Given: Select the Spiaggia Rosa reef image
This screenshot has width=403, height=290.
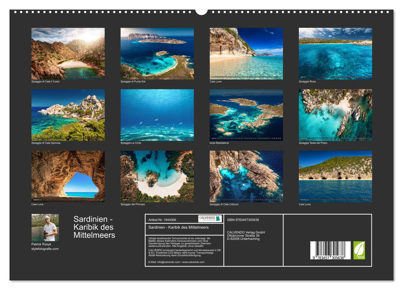Looking at the screenshot, I should click(x=336, y=54).
